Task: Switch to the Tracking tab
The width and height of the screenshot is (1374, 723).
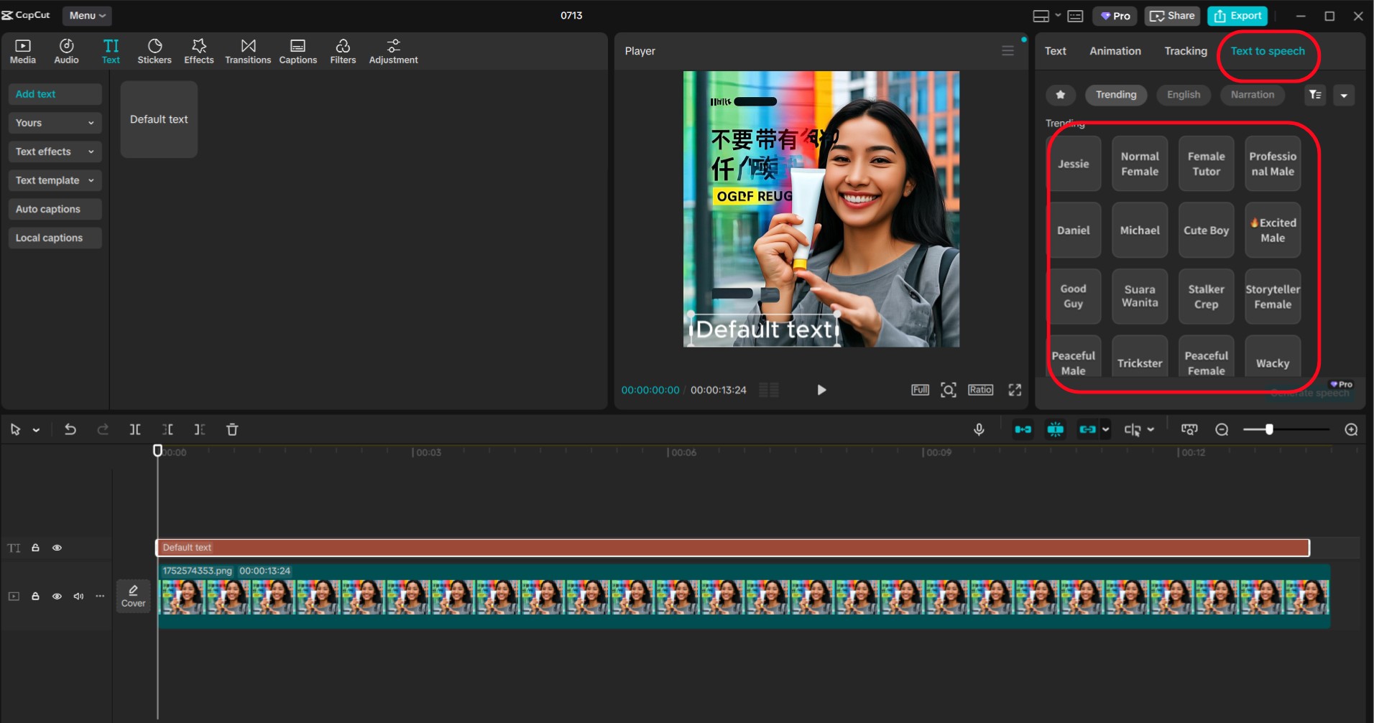Action: (x=1186, y=51)
